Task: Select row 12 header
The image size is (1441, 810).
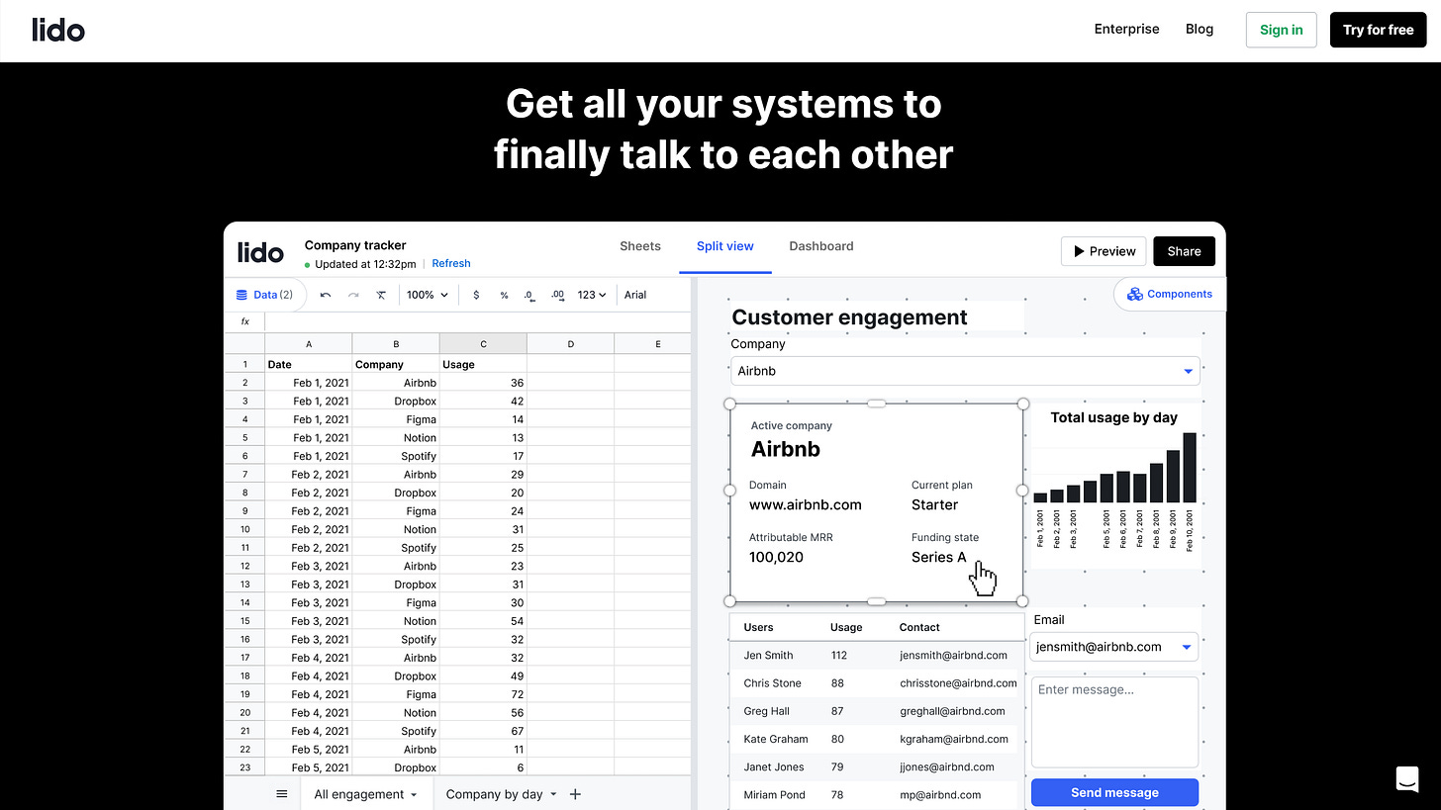Action: tap(244, 566)
